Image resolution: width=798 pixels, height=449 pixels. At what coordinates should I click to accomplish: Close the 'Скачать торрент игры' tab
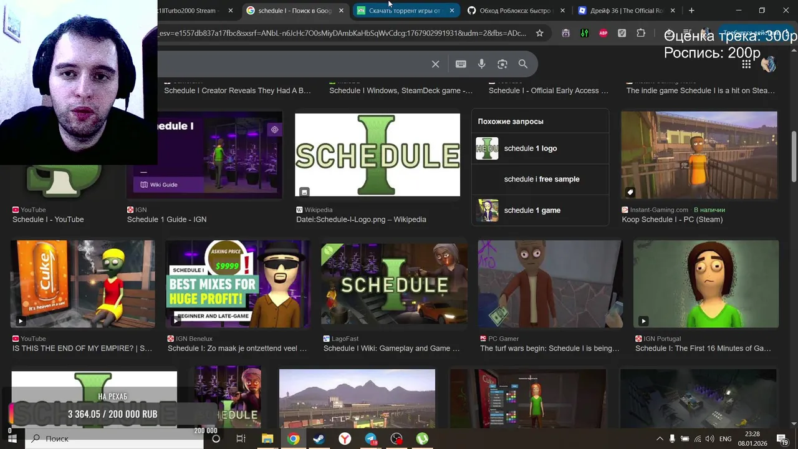click(452, 11)
